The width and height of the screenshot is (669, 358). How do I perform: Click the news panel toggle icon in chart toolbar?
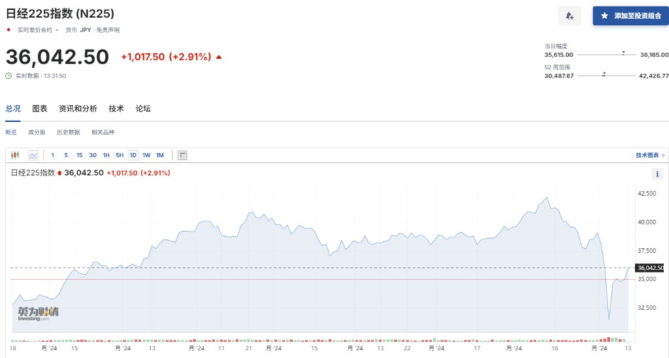pos(182,155)
